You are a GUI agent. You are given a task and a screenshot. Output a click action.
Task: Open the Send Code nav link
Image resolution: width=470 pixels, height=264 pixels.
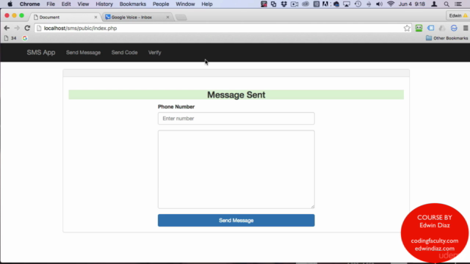pyautogui.click(x=124, y=52)
